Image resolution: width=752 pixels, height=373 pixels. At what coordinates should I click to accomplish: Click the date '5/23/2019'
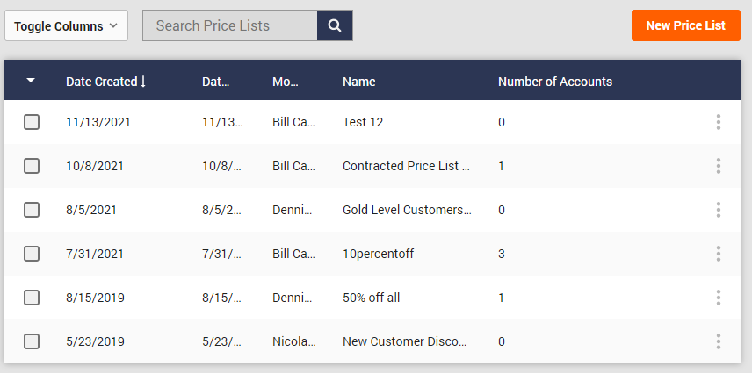[x=95, y=341]
